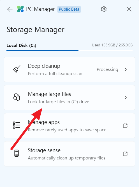Open the Manage large files title
This screenshot has height=187, width=139.
[49, 94]
